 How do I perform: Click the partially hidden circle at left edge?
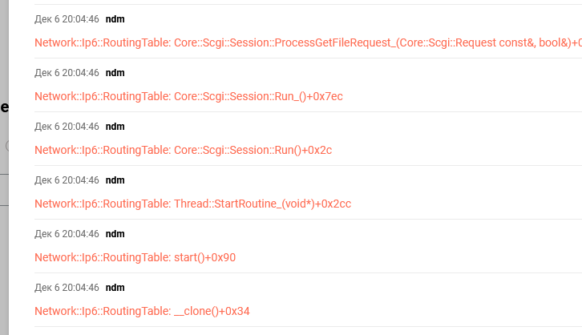7,146
